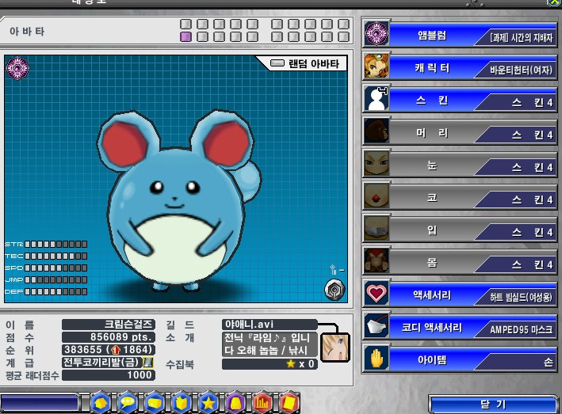Select the 몸 category button
The height and width of the screenshot is (414, 562).
pyautogui.click(x=432, y=263)
